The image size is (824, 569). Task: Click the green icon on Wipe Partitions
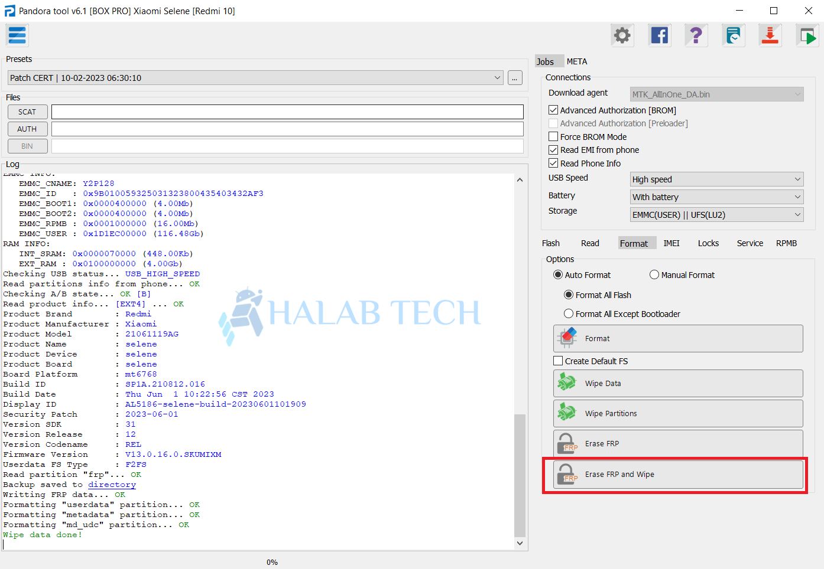point(567,413)
